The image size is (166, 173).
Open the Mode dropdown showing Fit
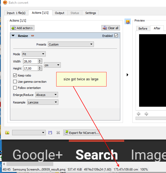tap(34, 54)
